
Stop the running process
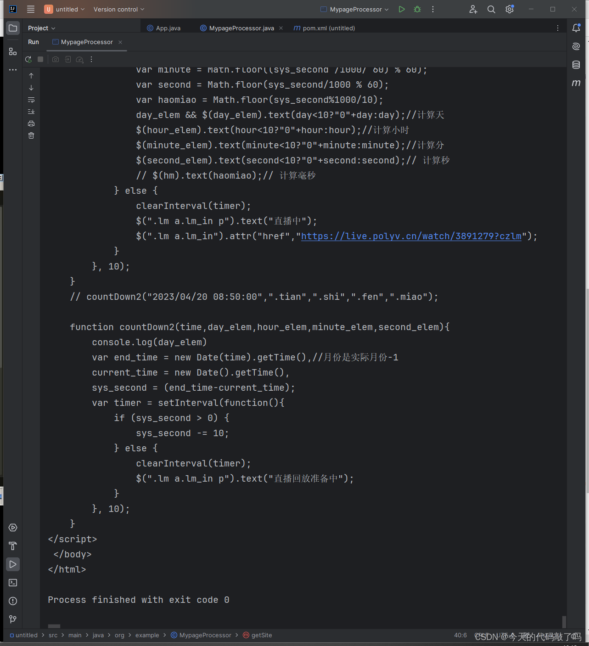coord(40,59)
